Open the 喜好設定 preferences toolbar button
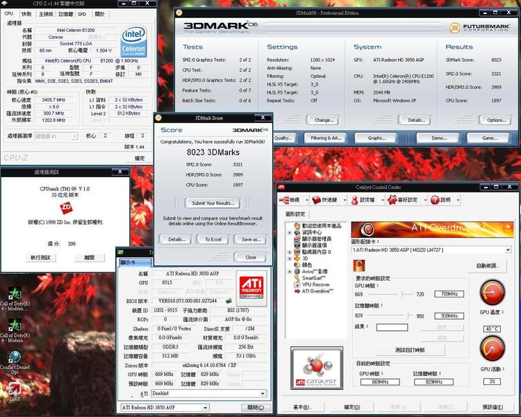The height and width of the screenshot is (417, 521). pyautogui.click(x=402, y=200)
